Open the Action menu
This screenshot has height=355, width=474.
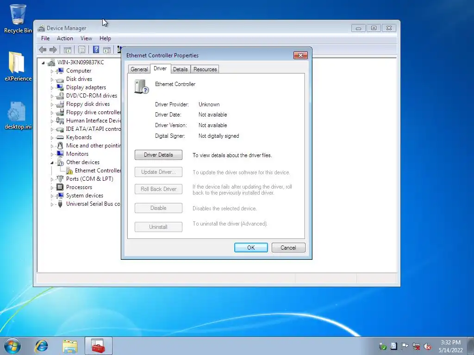(x=65, y=38)
